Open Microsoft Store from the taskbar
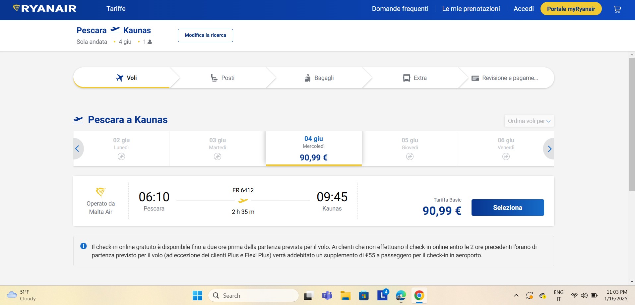Screen dimensions: 635x305 (364, 295)
